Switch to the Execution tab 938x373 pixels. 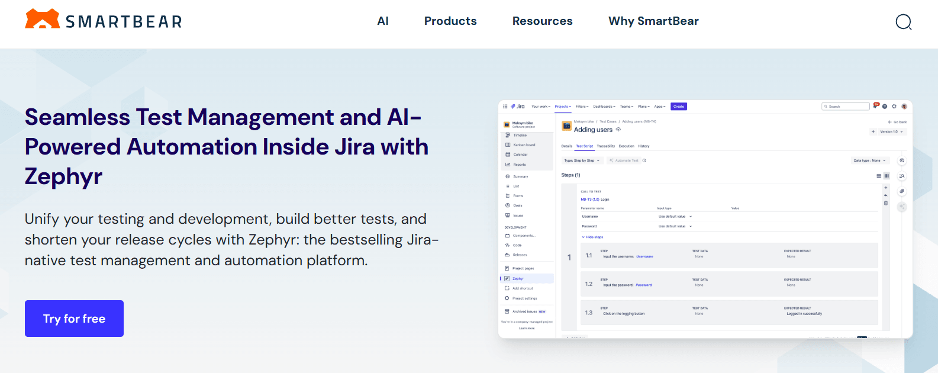627,146
